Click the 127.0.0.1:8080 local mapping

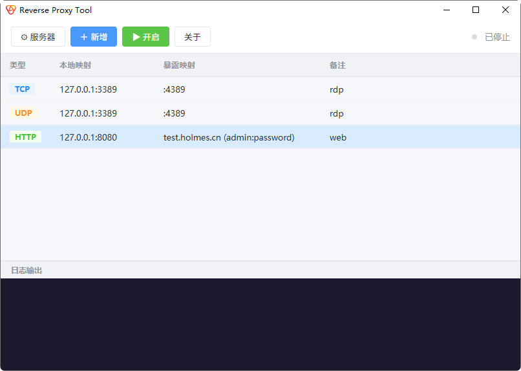tap(88, 137)
